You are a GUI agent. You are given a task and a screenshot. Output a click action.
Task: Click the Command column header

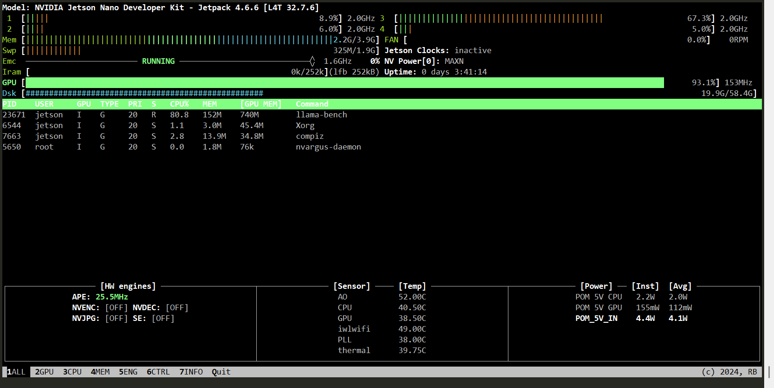312,104
